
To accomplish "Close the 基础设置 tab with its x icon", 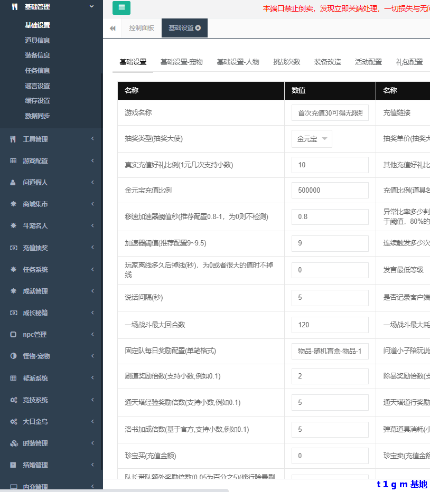I will coord(198,28).
